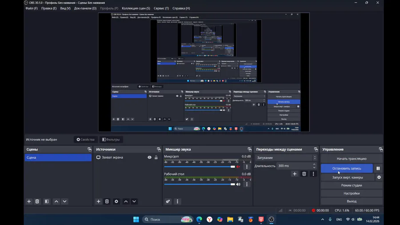Start virtual camera via Запуск вирт. камеры

[348, 177]
